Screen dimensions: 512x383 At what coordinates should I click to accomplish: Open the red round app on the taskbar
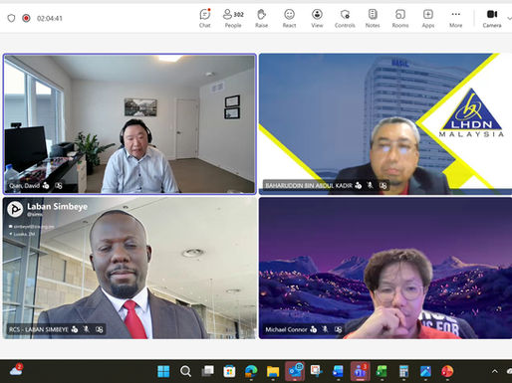pyautogui.click(x=447, y=371)
